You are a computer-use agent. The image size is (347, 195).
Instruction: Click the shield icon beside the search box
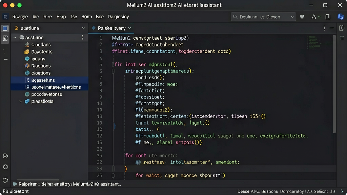click(302, 17)
